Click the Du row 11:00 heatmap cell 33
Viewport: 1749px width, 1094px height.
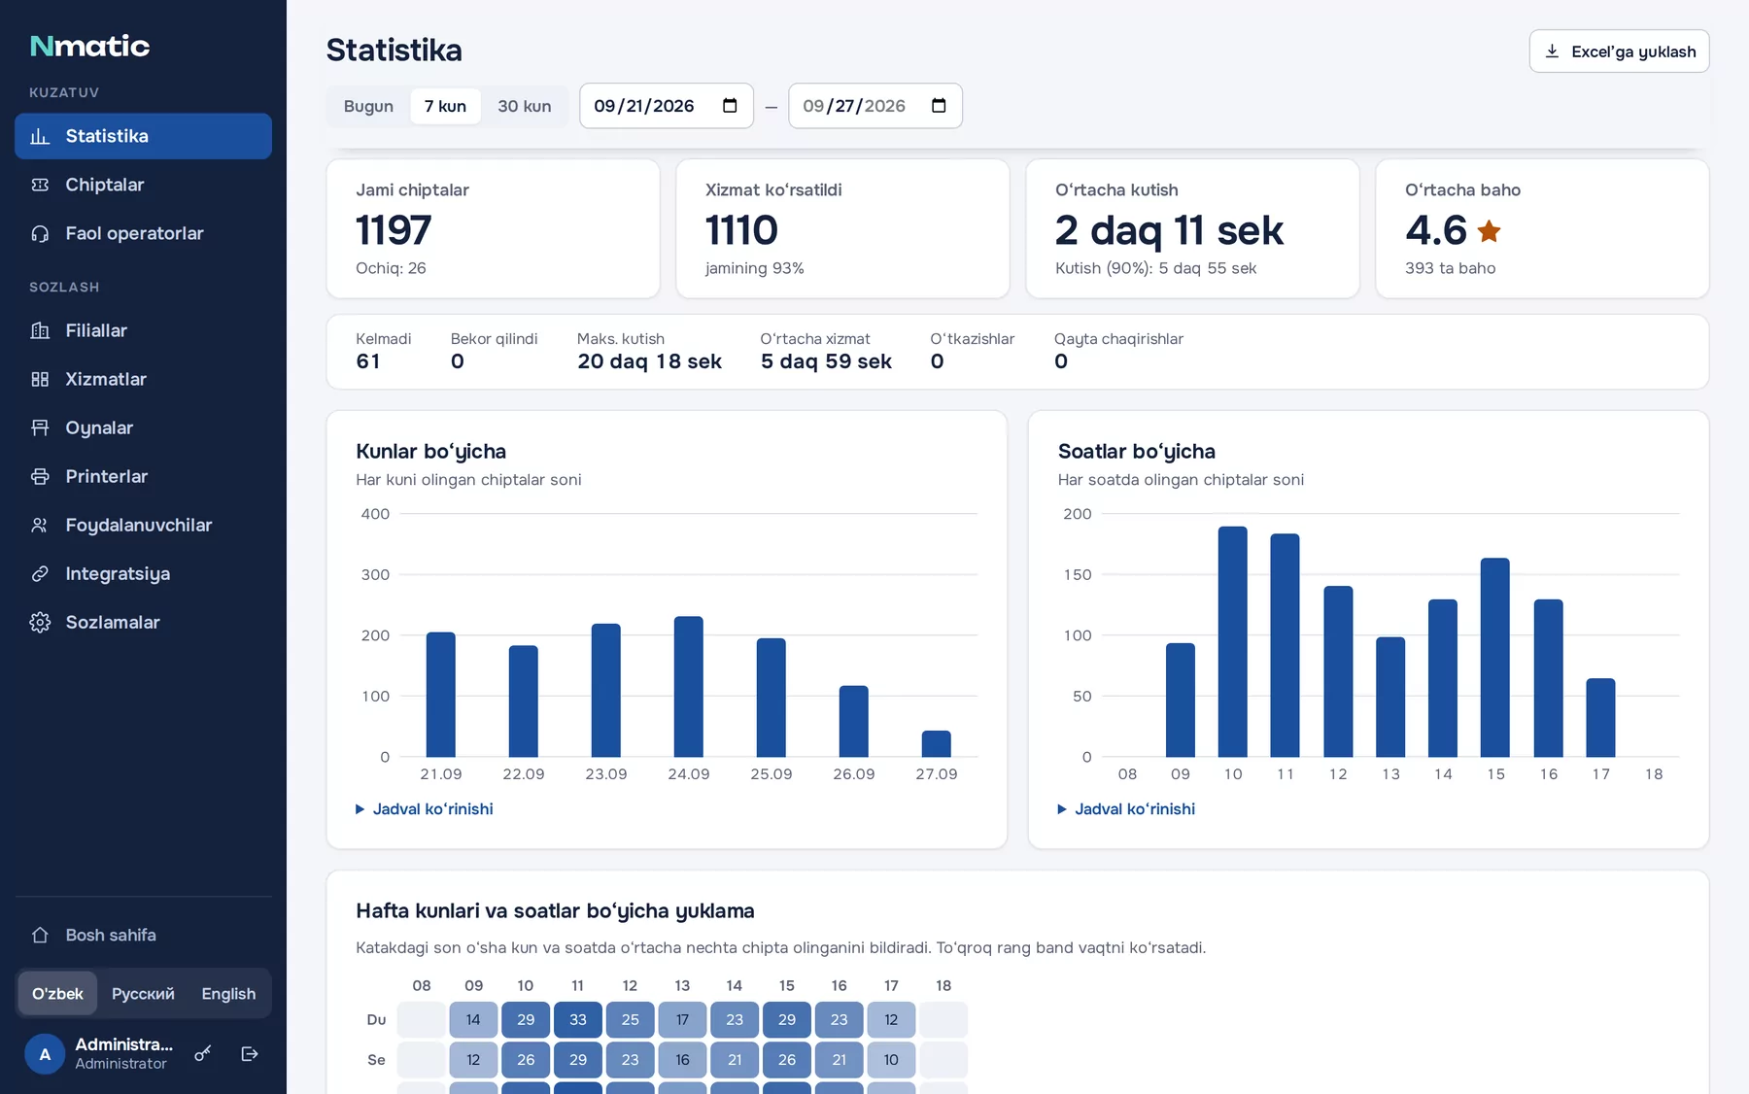(x=578, y=1019)
